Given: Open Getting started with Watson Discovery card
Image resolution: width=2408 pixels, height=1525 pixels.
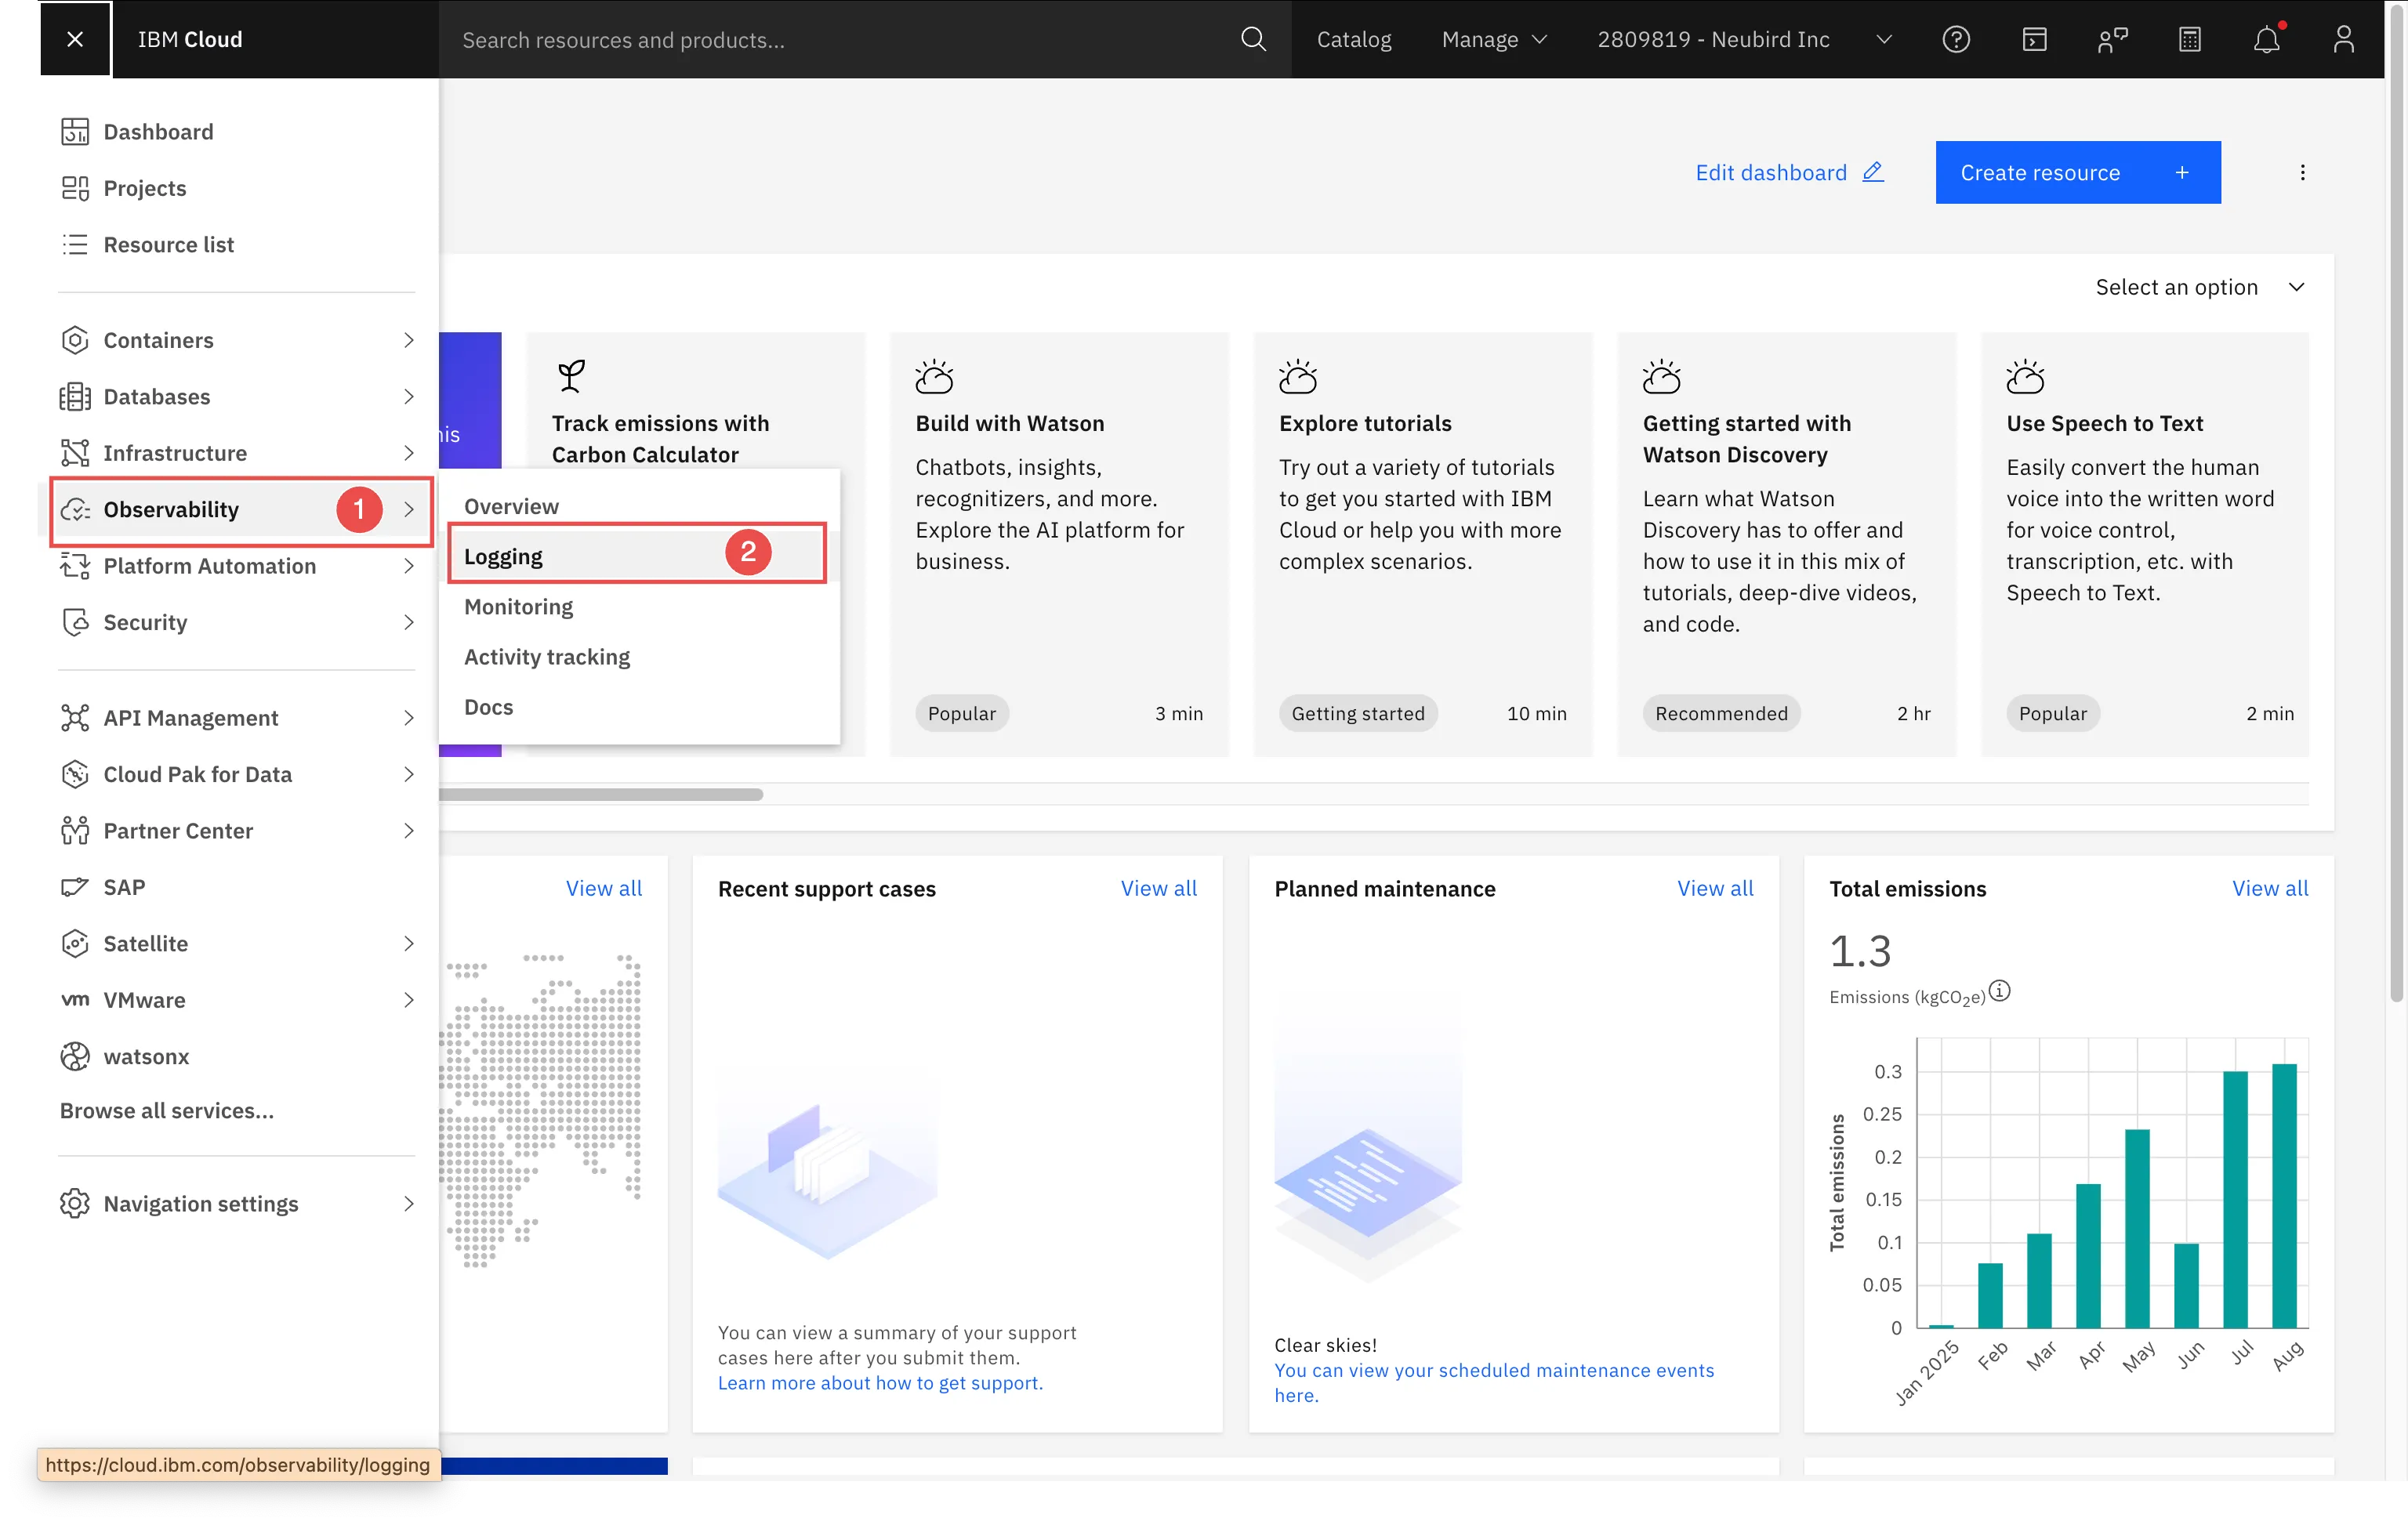Looking at the screenshot, I should [x=1786, y=544].
